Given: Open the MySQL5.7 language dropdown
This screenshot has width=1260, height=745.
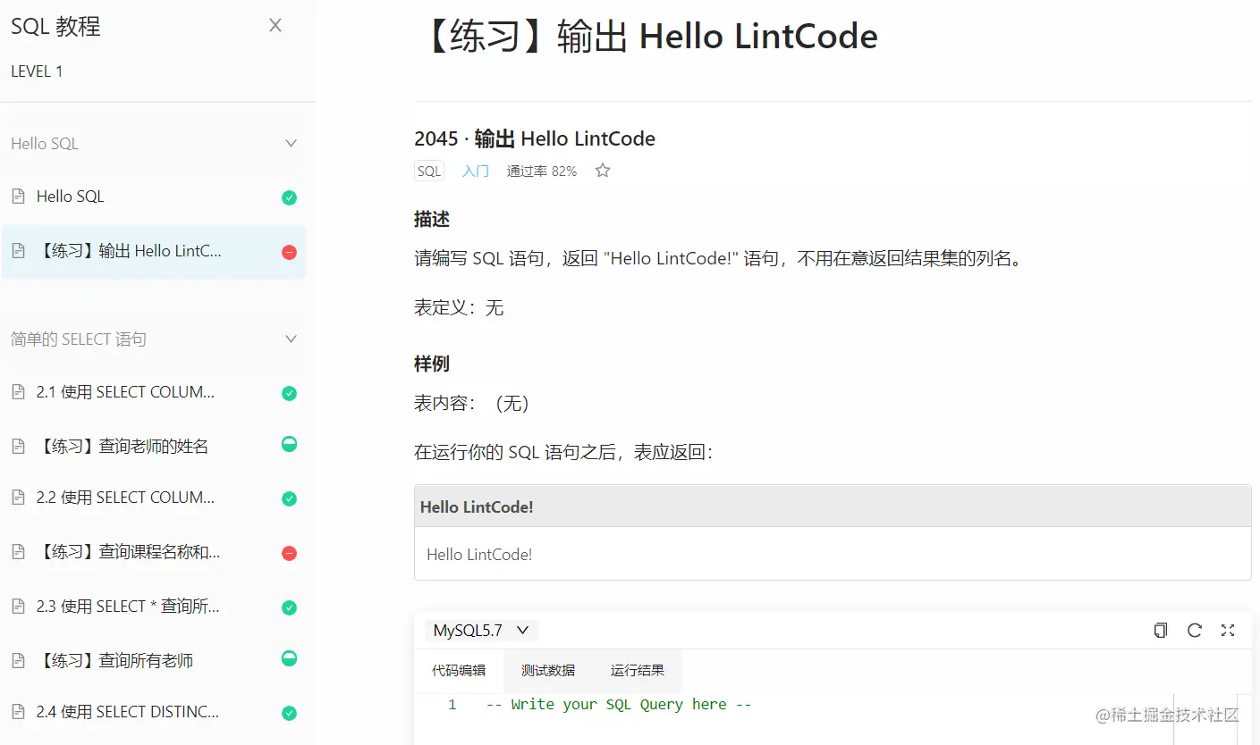Looking at the screenshot, I should (x=481, y=631).
